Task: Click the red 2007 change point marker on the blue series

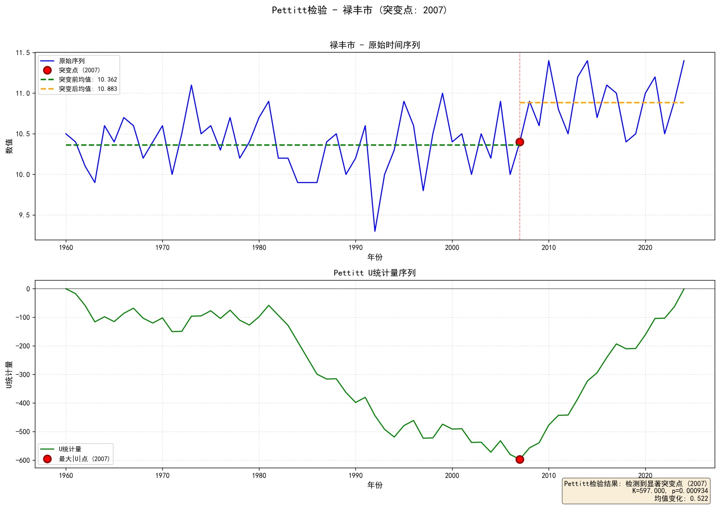Action: point(519,142)
